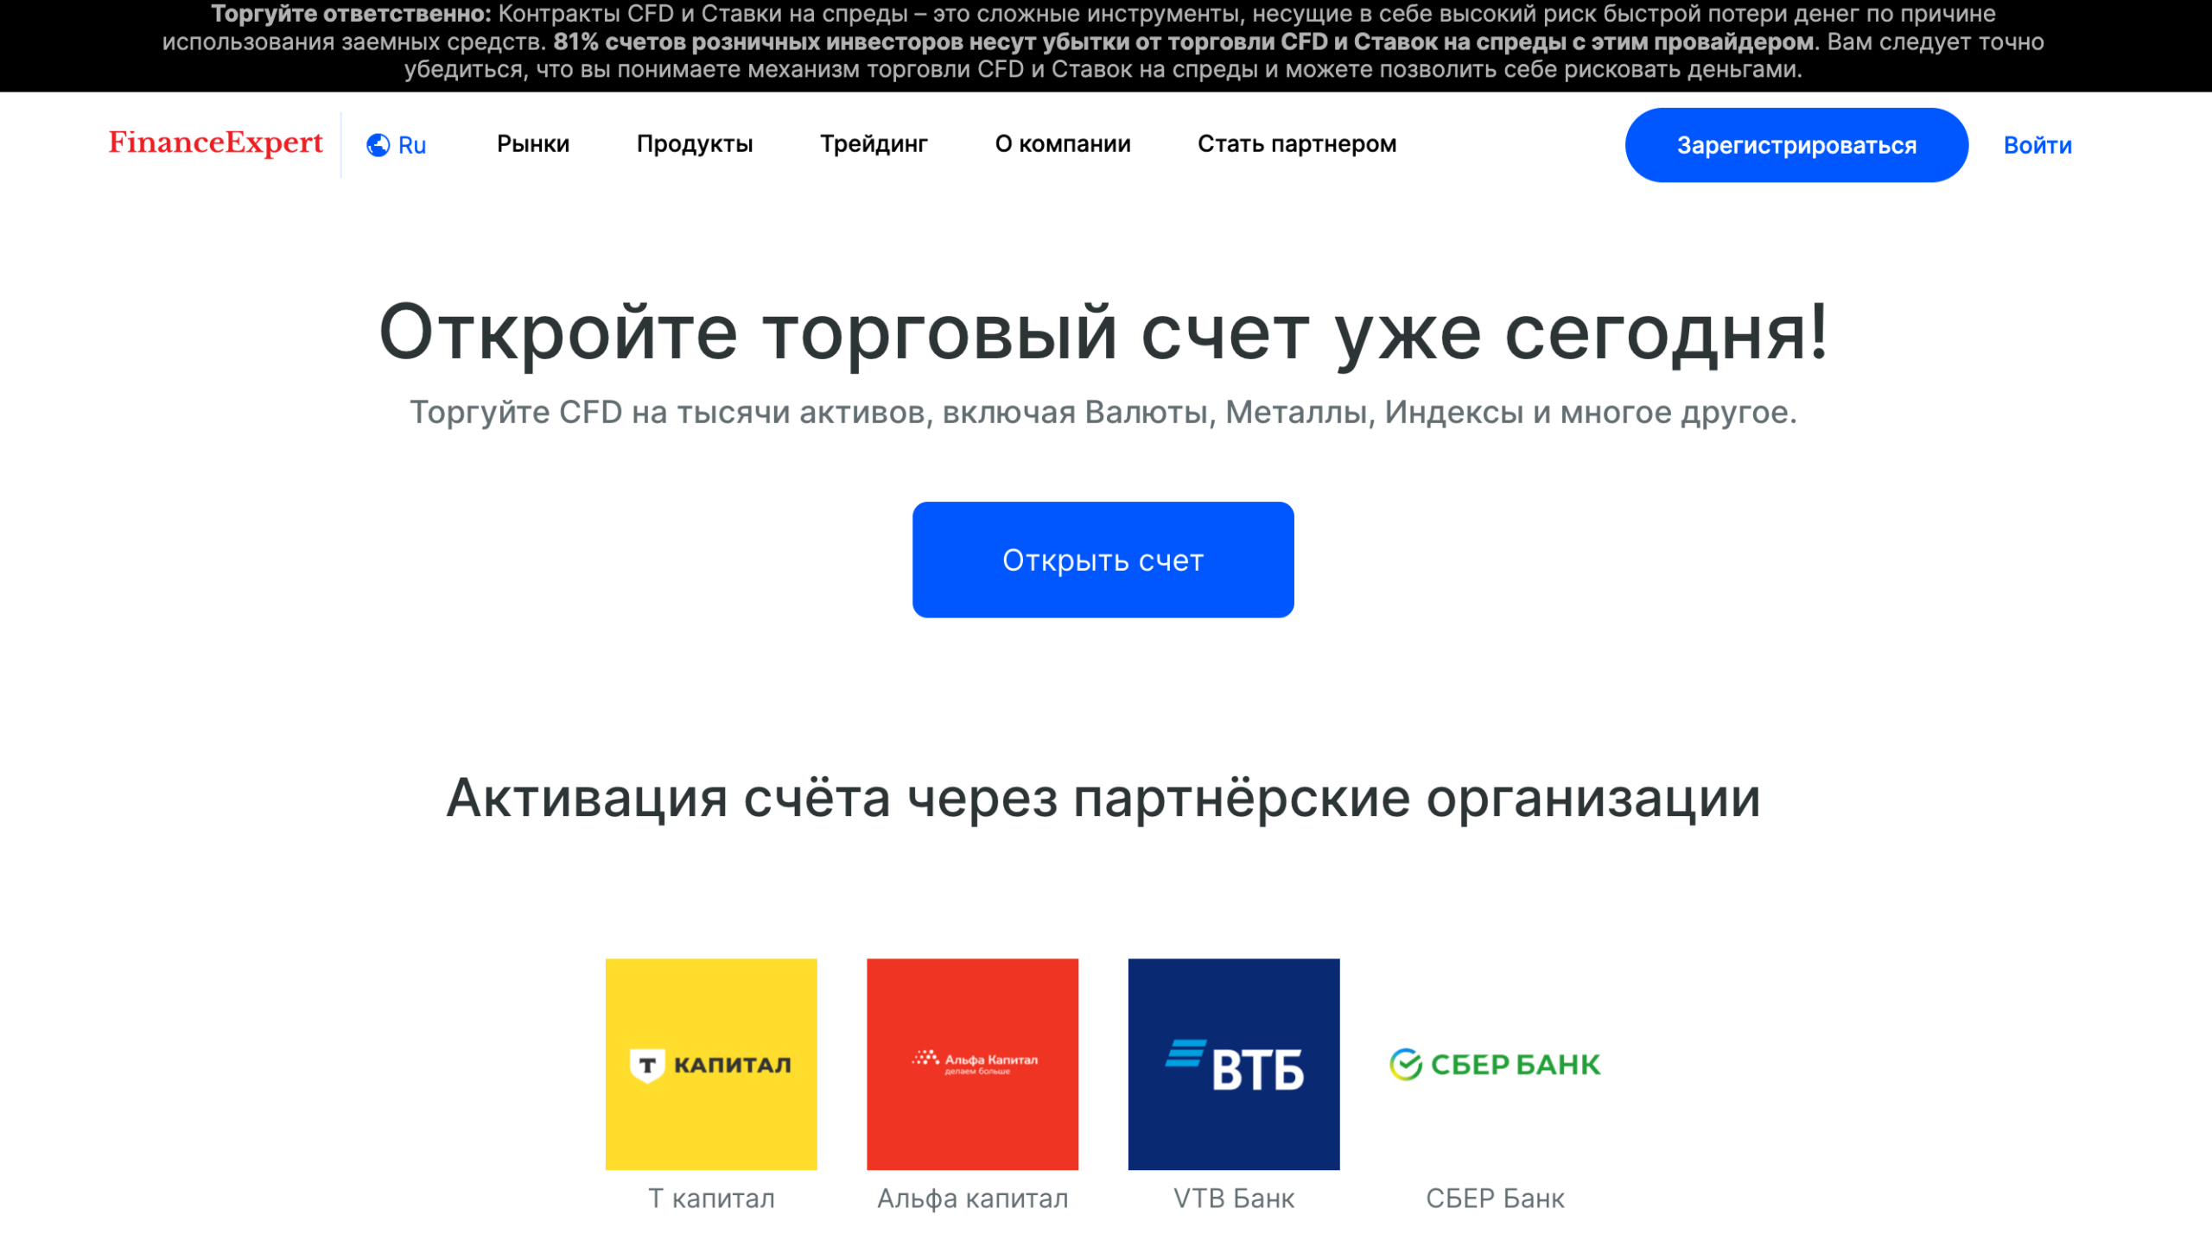Open the Стать партнером menu item
Screen dimensions: 2212x1259
(1297, 144)
